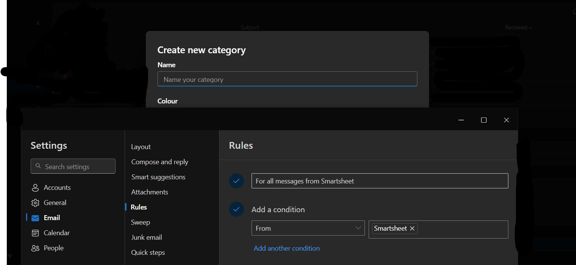Open Sweep settings
Image resolution: width=576 pixels, height=265 pixels.
click(141, 222)
